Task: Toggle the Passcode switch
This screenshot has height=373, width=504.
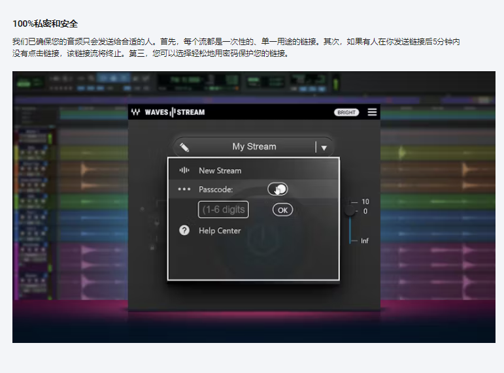Action: coord(278,189)
